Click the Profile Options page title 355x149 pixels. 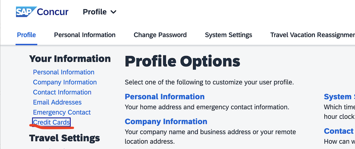182,61
